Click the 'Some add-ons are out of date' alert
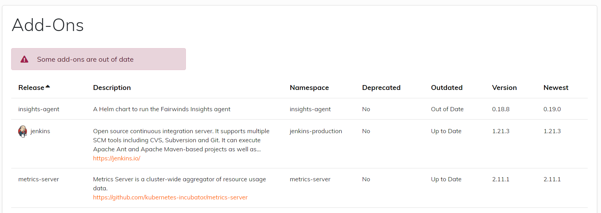The height and width of the screenshot is (213, 601). [99, 59]
